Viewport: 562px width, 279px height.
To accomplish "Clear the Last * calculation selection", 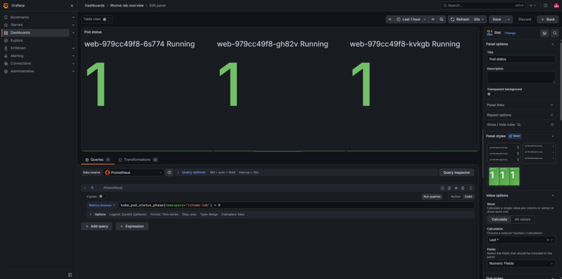I will tap(548, 240).
